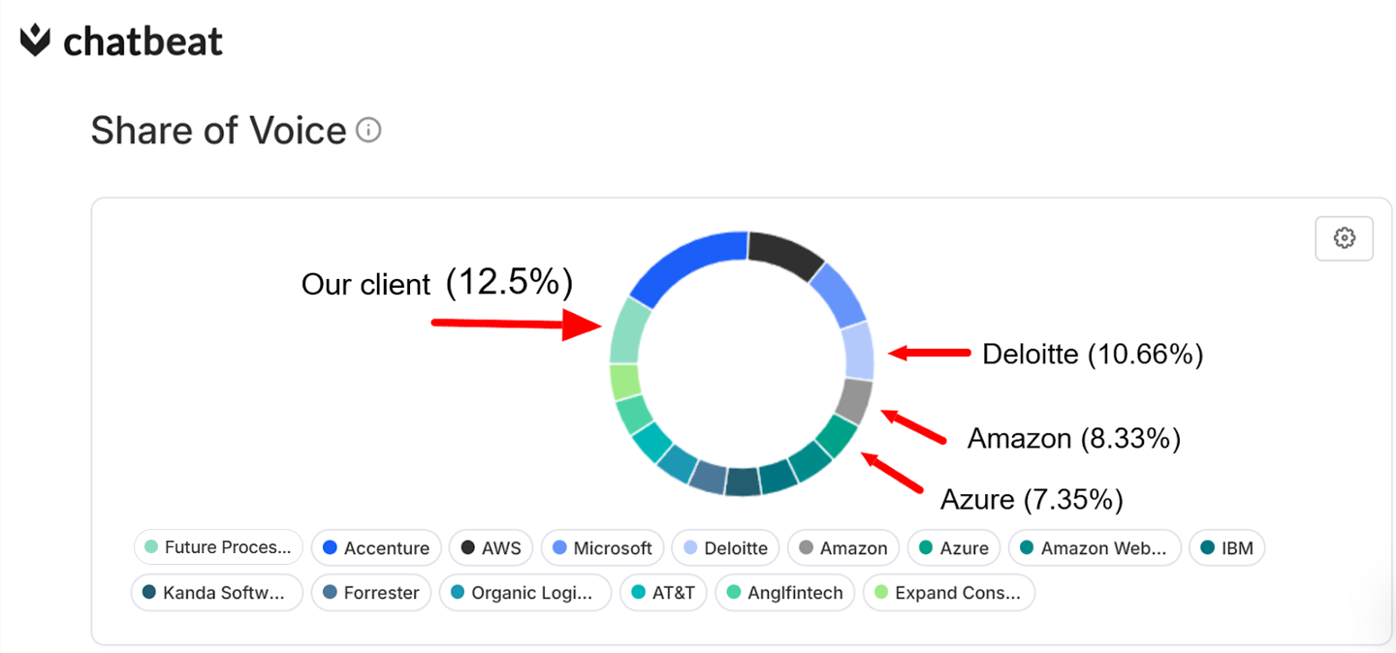Viewport: 1396px width, 653px height.
Task: Toggle the Accenture legend chip
Action: click(x=376, y=547)
